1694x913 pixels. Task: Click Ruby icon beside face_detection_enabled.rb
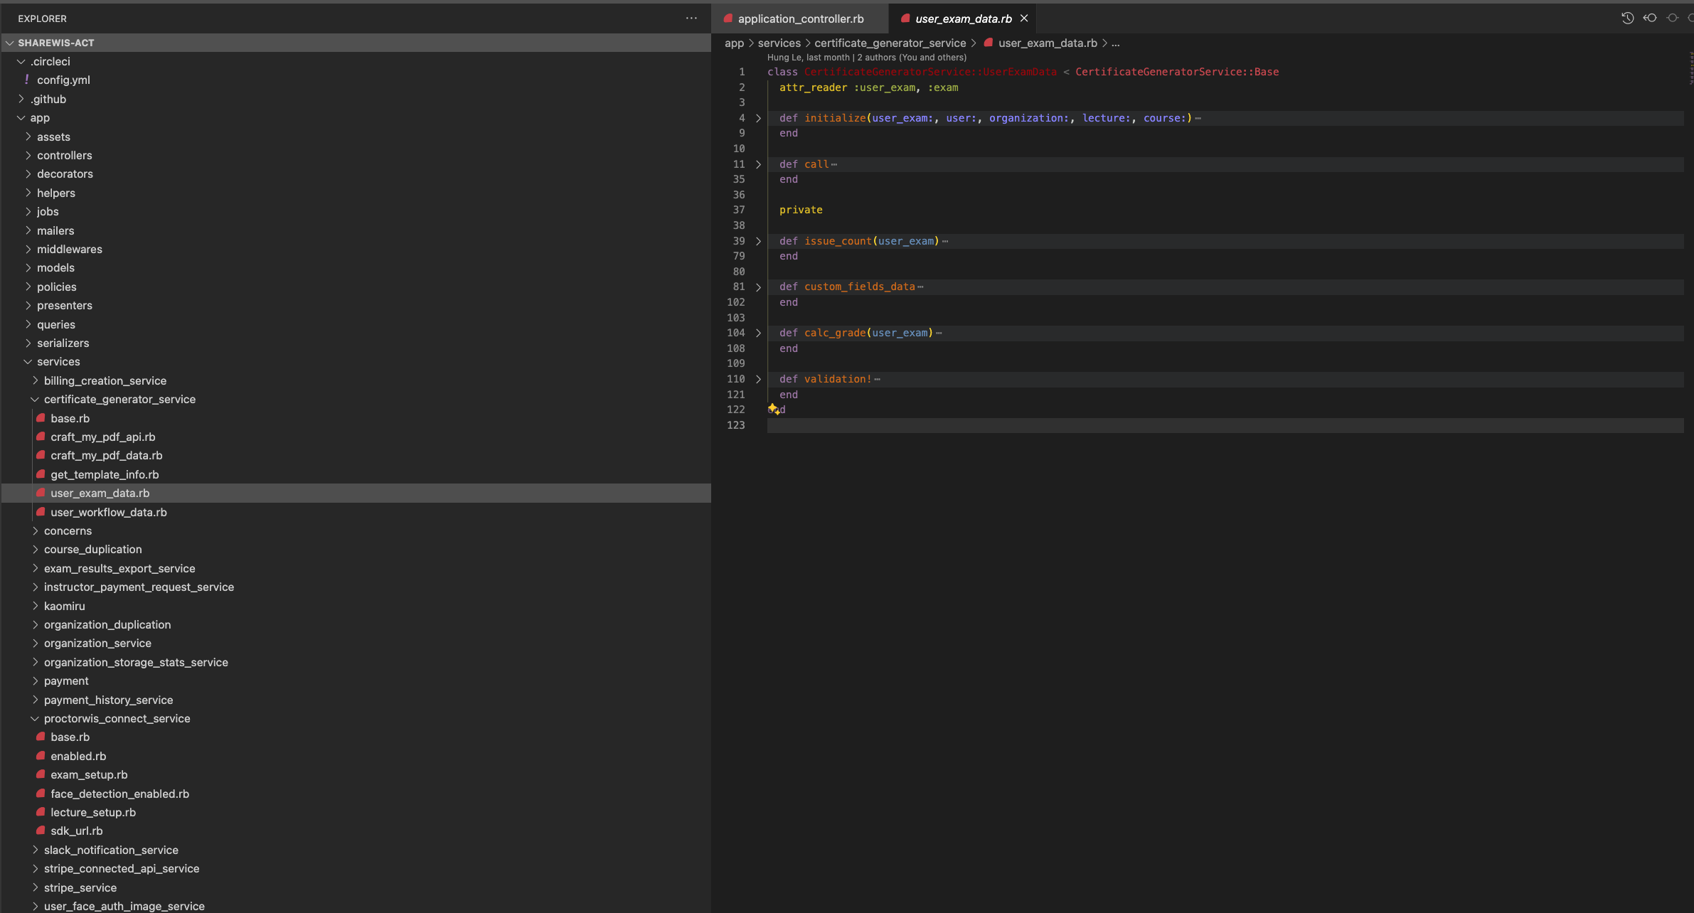click(x=41, y=794)
